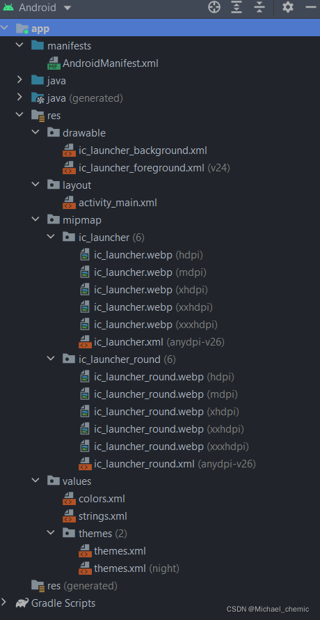Image resolution: width=320 pixels, height=620 pixels.
Task: Select ic_launcher.webp (xxxhdpi)
Action: click(x=156, y=324)
